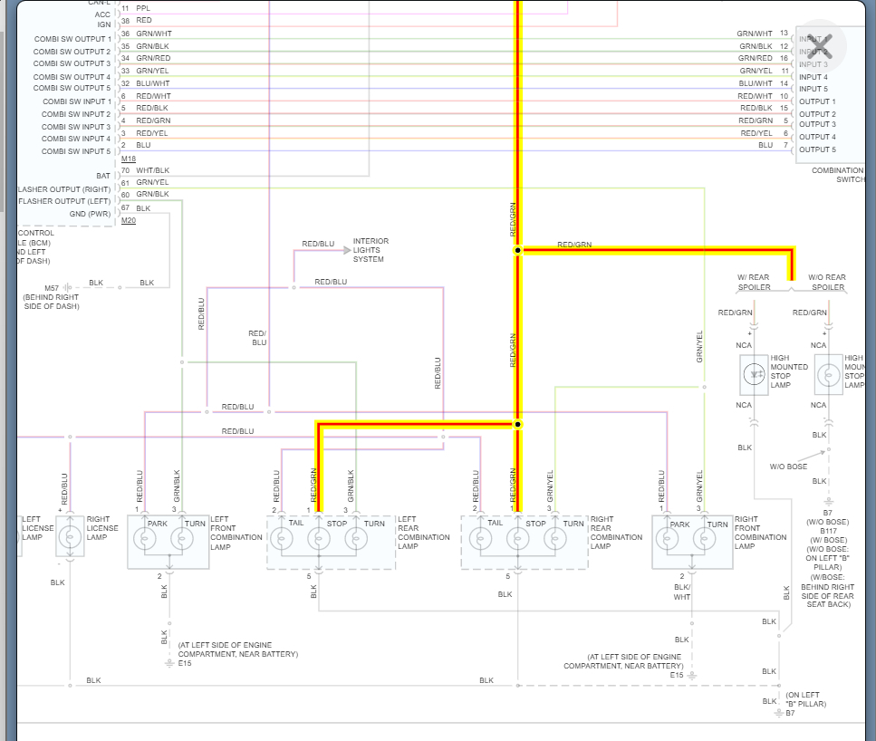The width and height of the screenshot is (876, 741).
Task: Click the left rear TAIL lamp bulb symbol
Action: click(281, 539)
